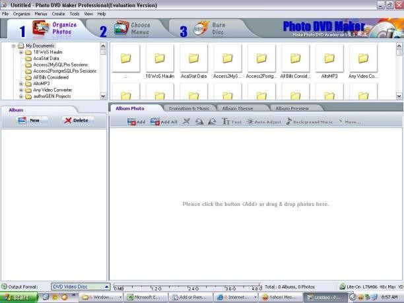Open the Help menu
The width and height of the screenshot is (404, 303).
[102, 14]
